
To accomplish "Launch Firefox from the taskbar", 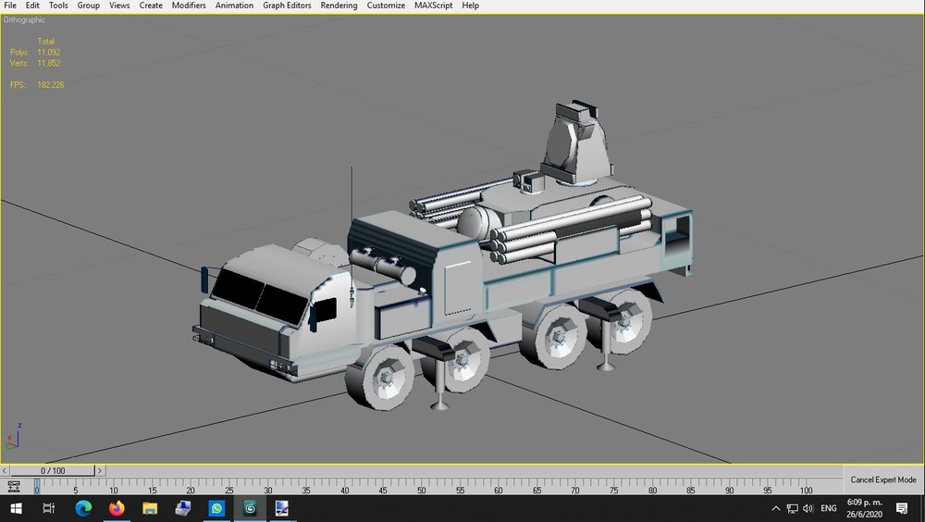I will (x=117, y=508).
